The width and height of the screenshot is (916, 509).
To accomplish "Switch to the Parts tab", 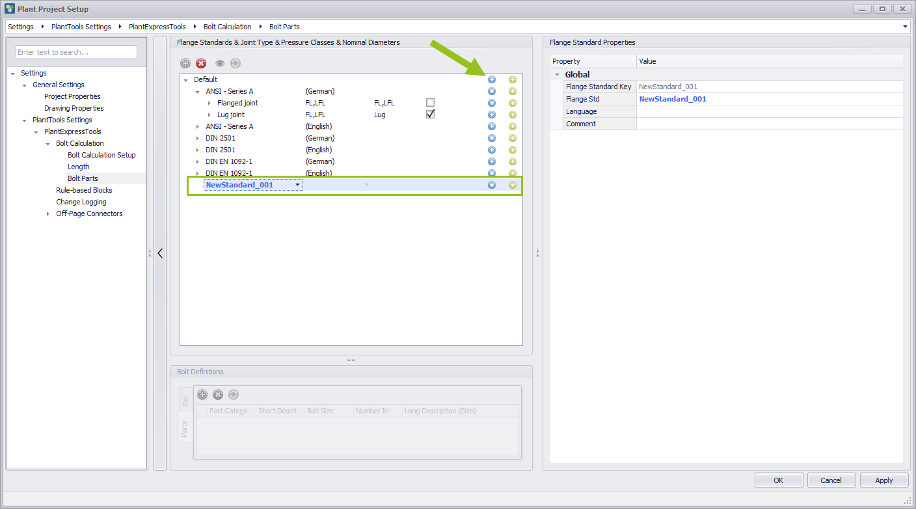I will click(x=185, y=428).
